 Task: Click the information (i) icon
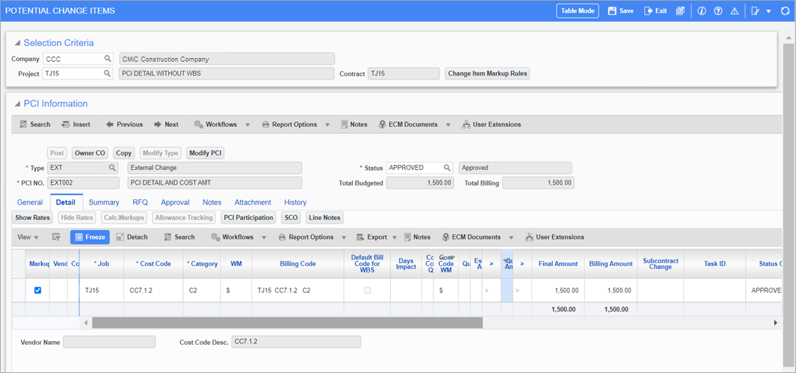702,11
